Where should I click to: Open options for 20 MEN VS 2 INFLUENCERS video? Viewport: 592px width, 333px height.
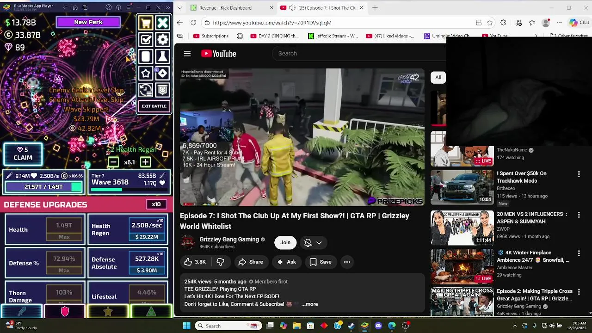[579, 215]
